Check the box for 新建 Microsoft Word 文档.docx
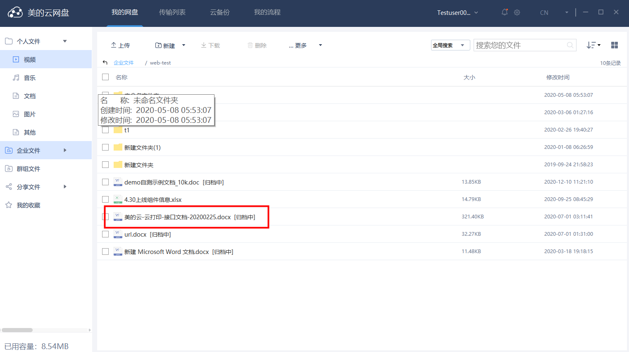Viewport: 629px width, 352px height. (105, 251)
